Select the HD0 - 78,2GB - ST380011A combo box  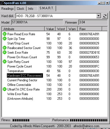58,16
